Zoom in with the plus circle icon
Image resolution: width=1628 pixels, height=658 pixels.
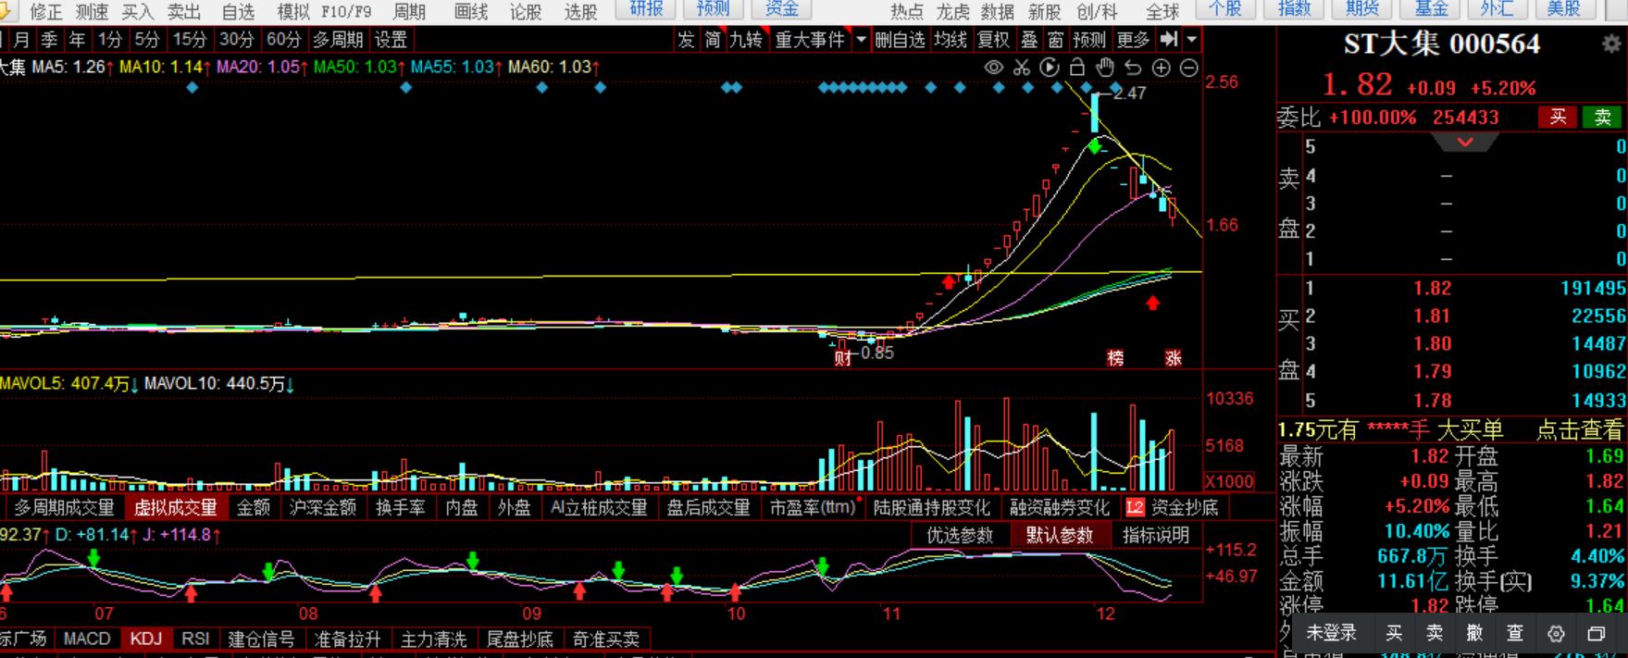[1162, 68]
